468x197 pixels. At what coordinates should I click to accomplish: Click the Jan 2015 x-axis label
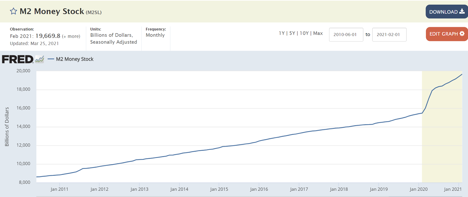click(x=219, y=189)
